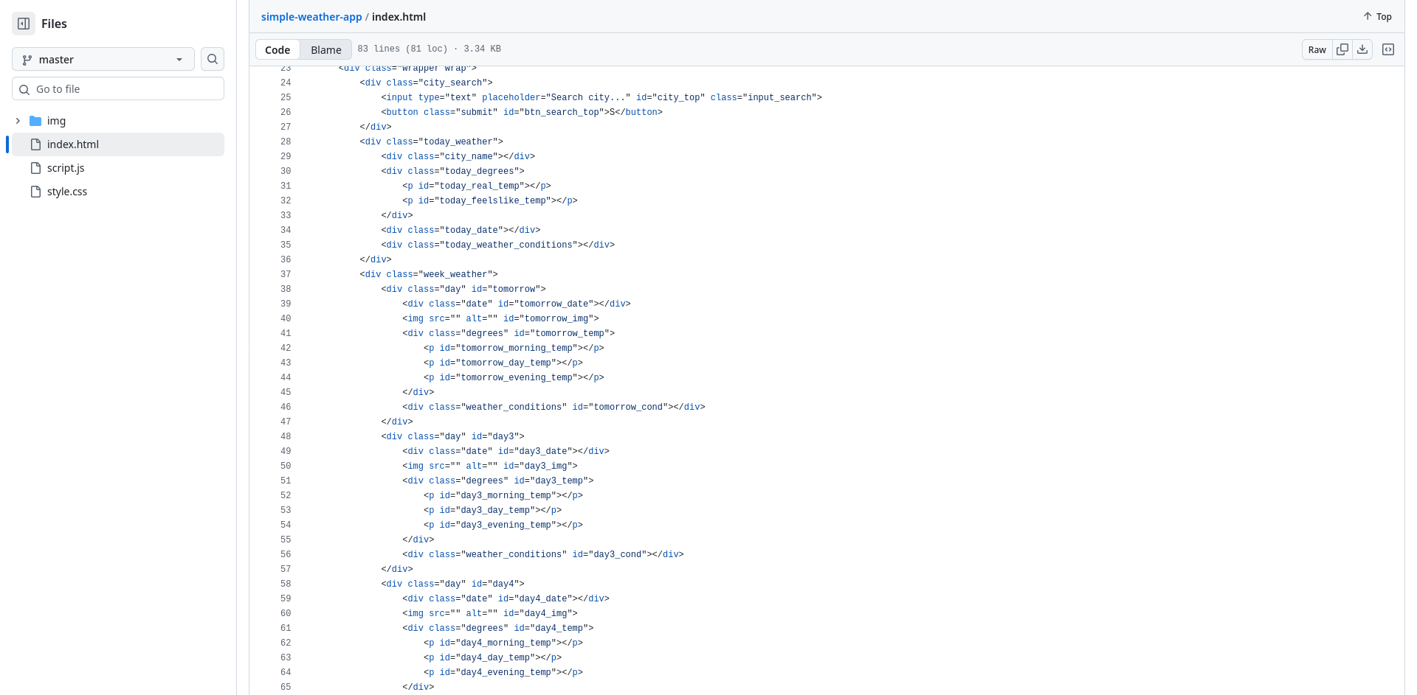Screen dimensions: 1417x695
Task: Jump to Top of file
Action: pyautogui.click(x=1377, y=16)
